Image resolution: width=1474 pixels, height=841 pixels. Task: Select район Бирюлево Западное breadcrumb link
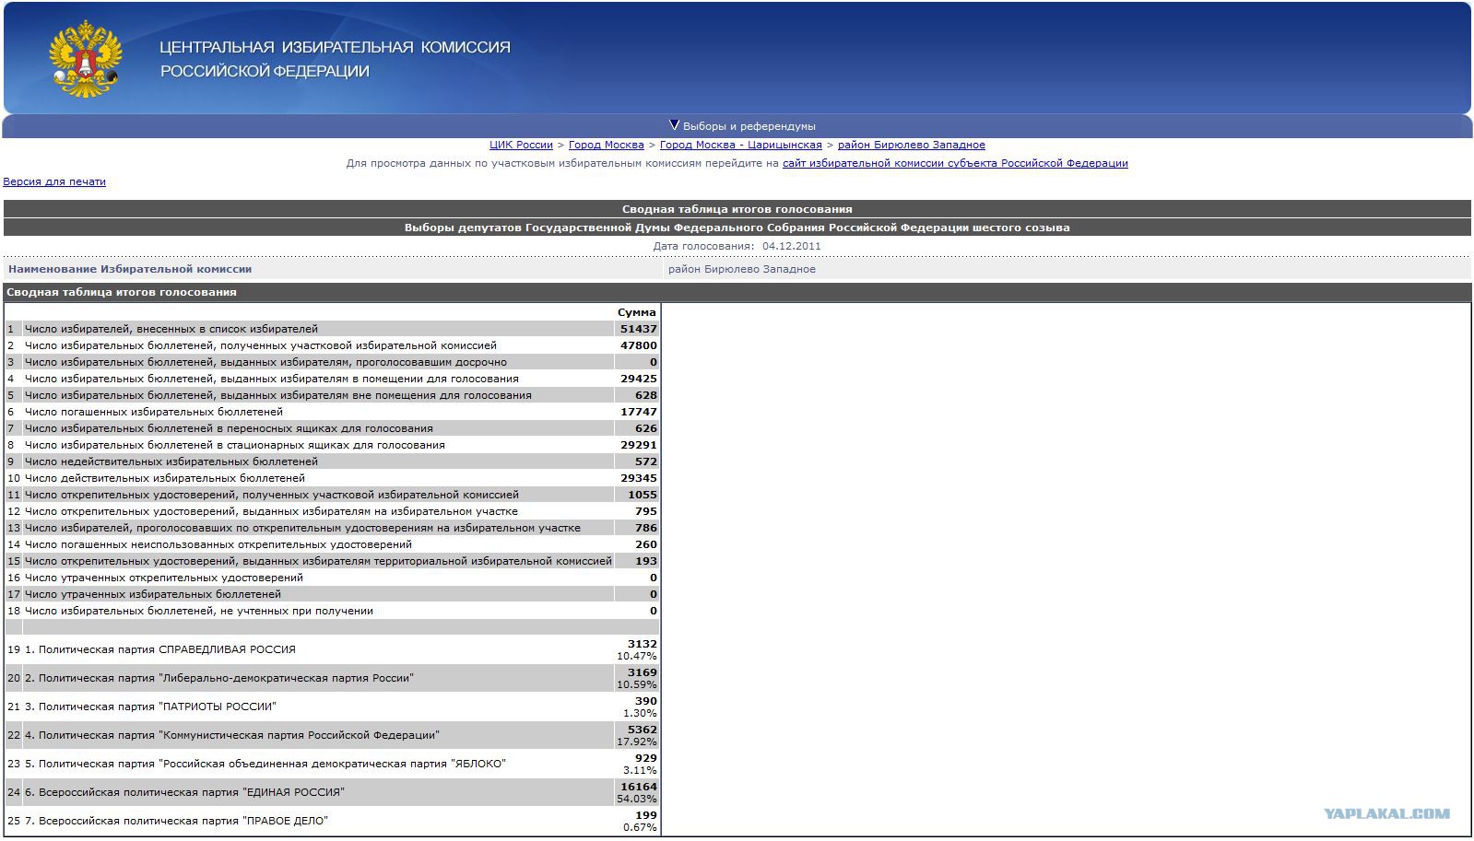pyautogui.click(x=911, y=145)
